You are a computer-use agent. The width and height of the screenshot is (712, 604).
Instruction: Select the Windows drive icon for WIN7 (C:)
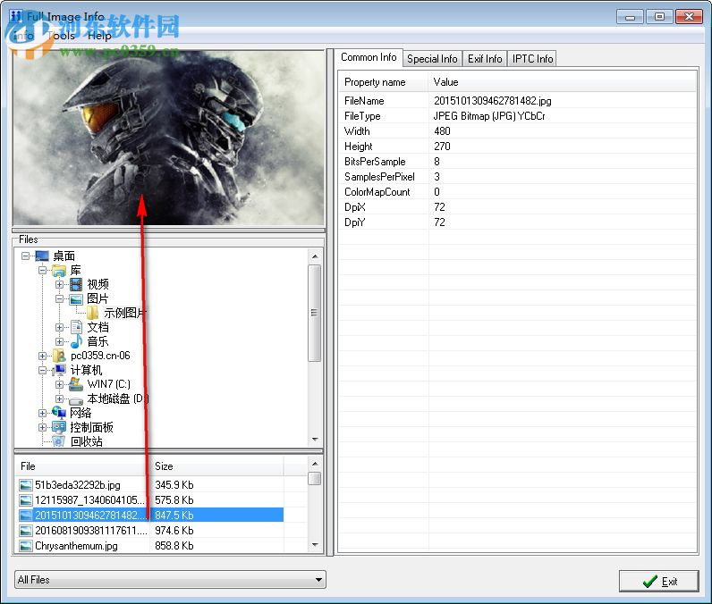(76, 384)
